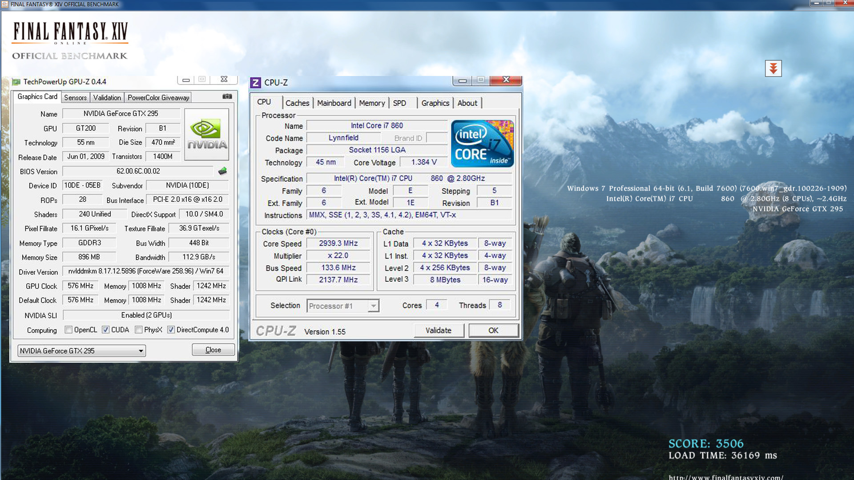Switch to the Validation tab in GPU-Z
854x480 pixels.
tap(107, 98)
